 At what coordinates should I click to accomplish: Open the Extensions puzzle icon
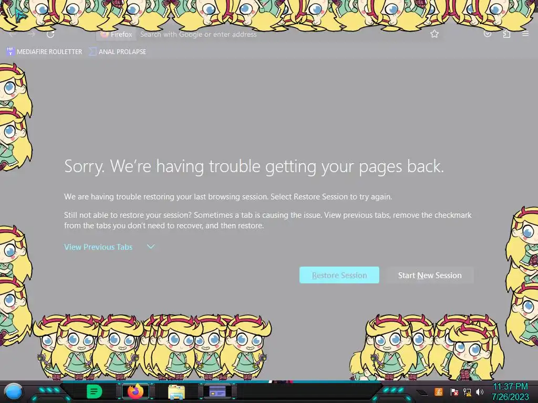click(x=506, y=34)
